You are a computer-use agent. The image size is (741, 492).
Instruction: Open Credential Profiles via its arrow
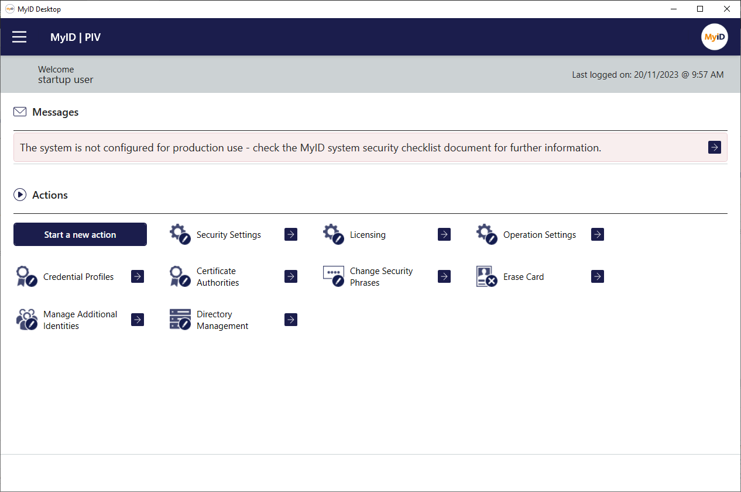click(x=138, y=276)
